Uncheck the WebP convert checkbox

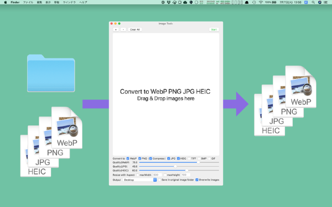[x=128, y=158]
